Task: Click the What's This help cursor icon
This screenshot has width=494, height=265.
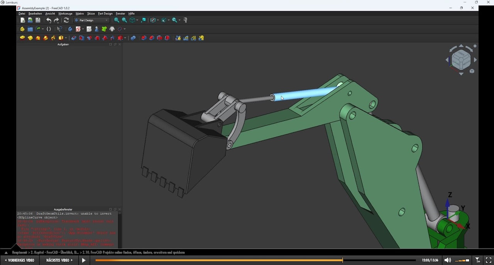Action: (59, 29)
